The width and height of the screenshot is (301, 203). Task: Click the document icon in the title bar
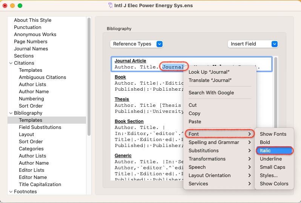tap(110, 5)
